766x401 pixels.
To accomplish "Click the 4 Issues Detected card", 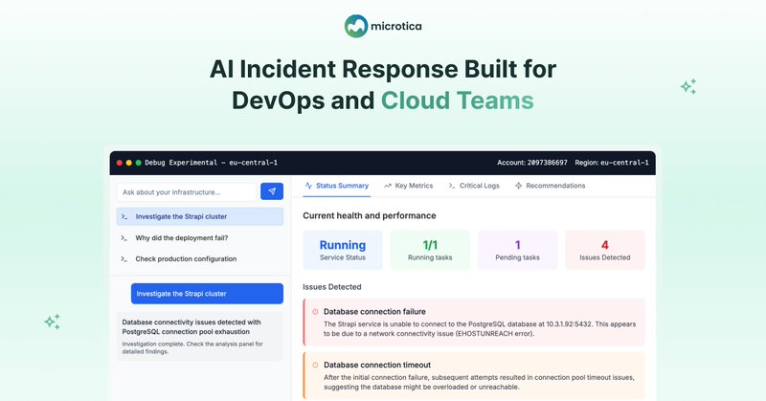I will [x=605, y=250].
